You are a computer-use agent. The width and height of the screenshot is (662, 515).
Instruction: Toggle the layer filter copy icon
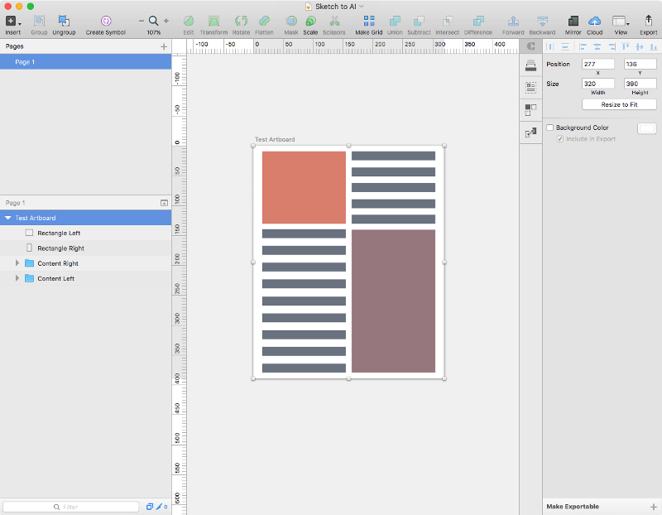coord(150,507)
